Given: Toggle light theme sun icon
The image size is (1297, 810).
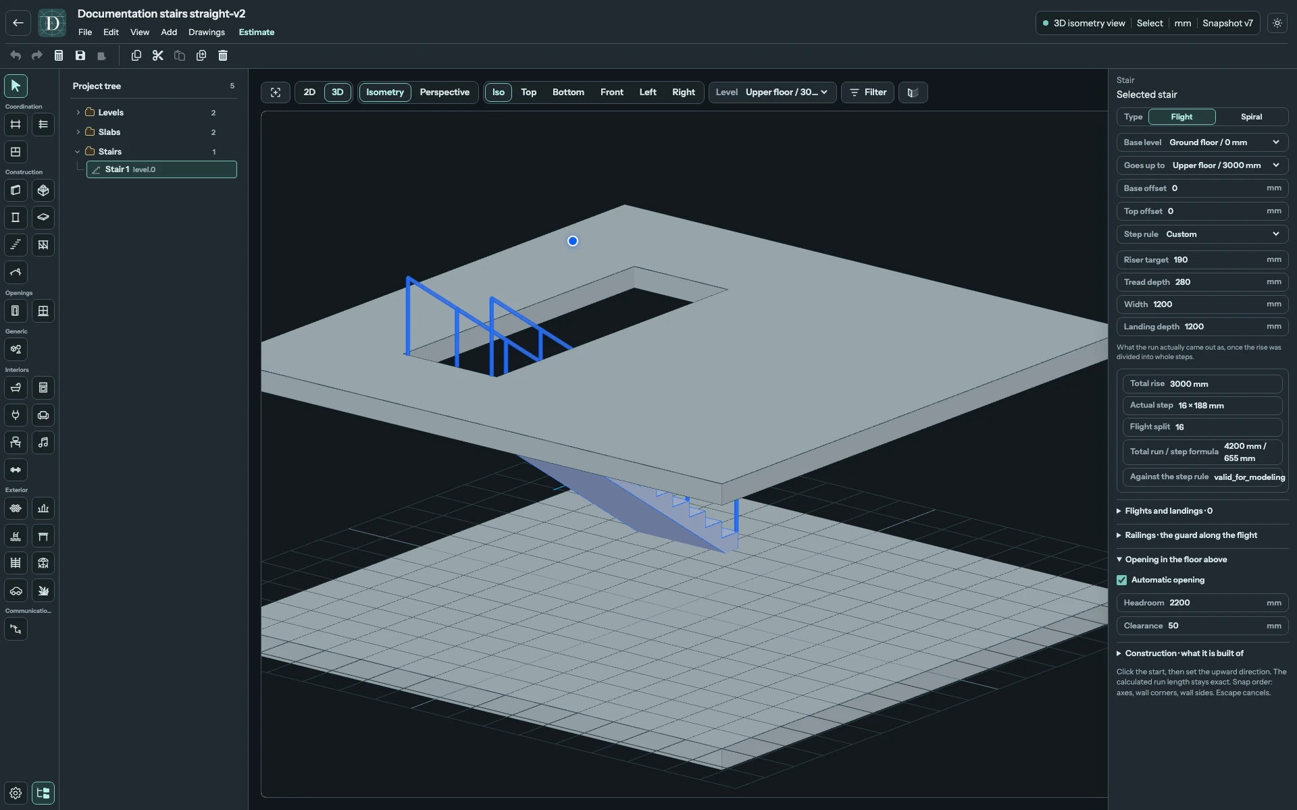Looking at the screenshot, I should click(x=1277, y=23).
